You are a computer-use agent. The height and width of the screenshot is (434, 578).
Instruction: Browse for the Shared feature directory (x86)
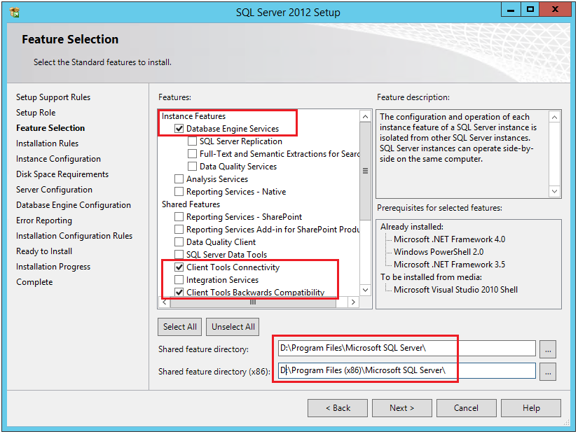(x=548, y=372)
